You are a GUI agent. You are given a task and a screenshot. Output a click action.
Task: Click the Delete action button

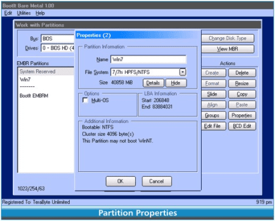pyautogui.click(x=242, y=73)
